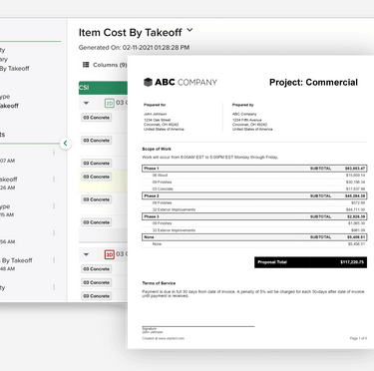
Task: Click the Prepared by heading on the proposal
Action: click(242, 105)
